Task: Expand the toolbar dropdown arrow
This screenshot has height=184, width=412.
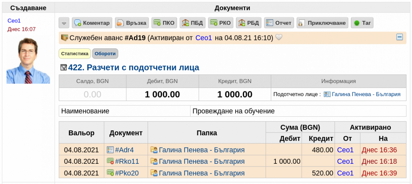Action: [x=64, y=23]
